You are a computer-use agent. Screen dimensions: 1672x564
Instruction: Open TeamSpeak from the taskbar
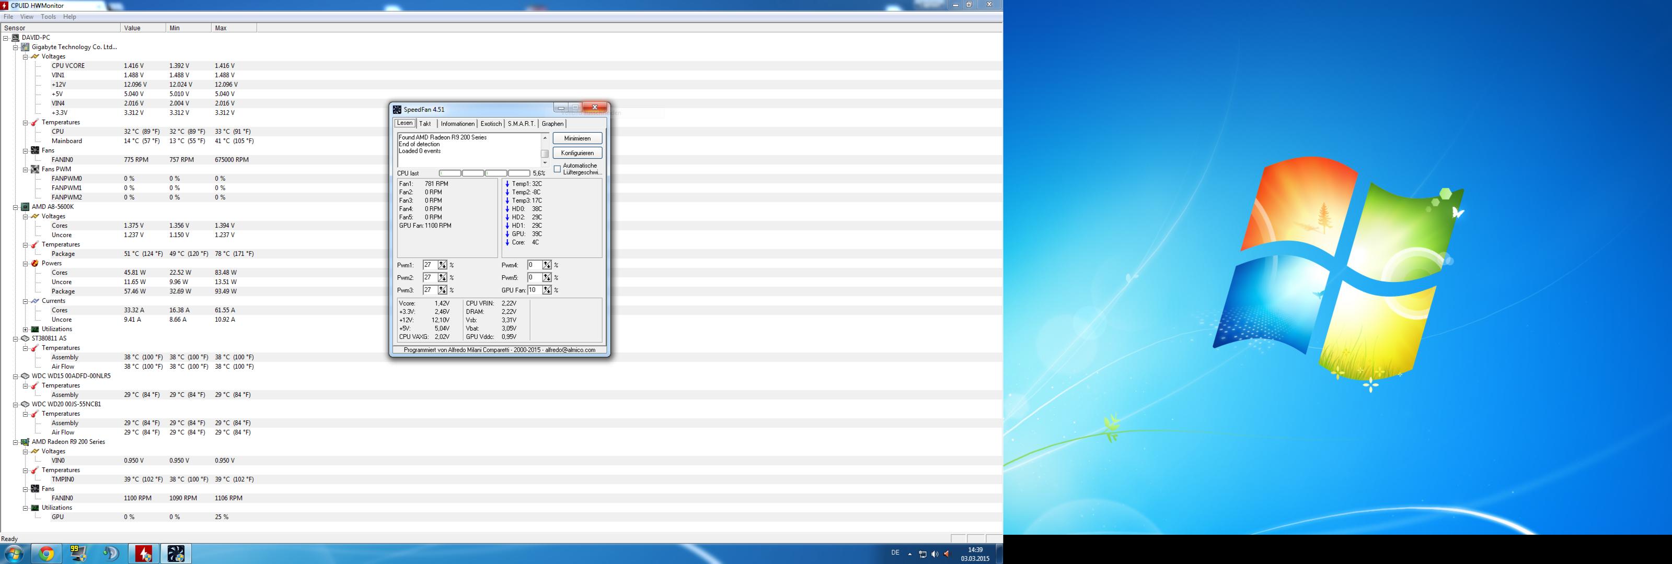(111, 554)
